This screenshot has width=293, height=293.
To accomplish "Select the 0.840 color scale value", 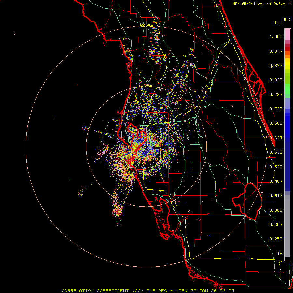I will [x=276, y=80].
